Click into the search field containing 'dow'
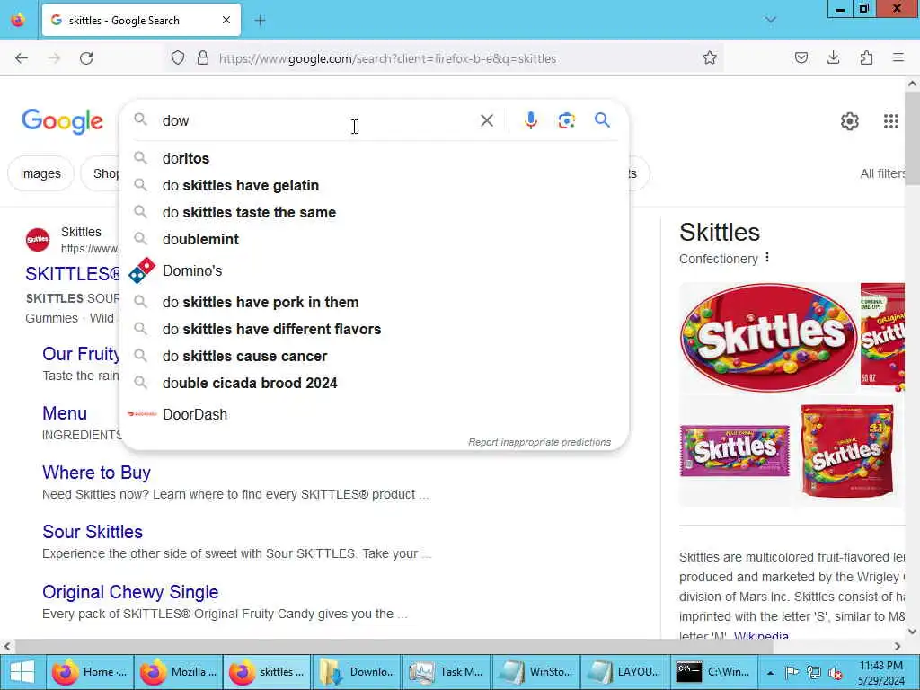Image resolution: width=920 pixels, height=690 pixels. click(x=317, y=121)
